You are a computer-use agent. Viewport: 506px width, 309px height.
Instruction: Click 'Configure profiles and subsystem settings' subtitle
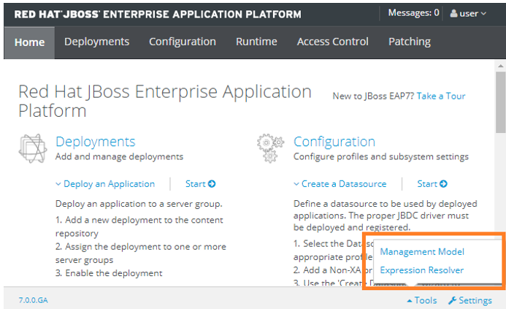381,156
